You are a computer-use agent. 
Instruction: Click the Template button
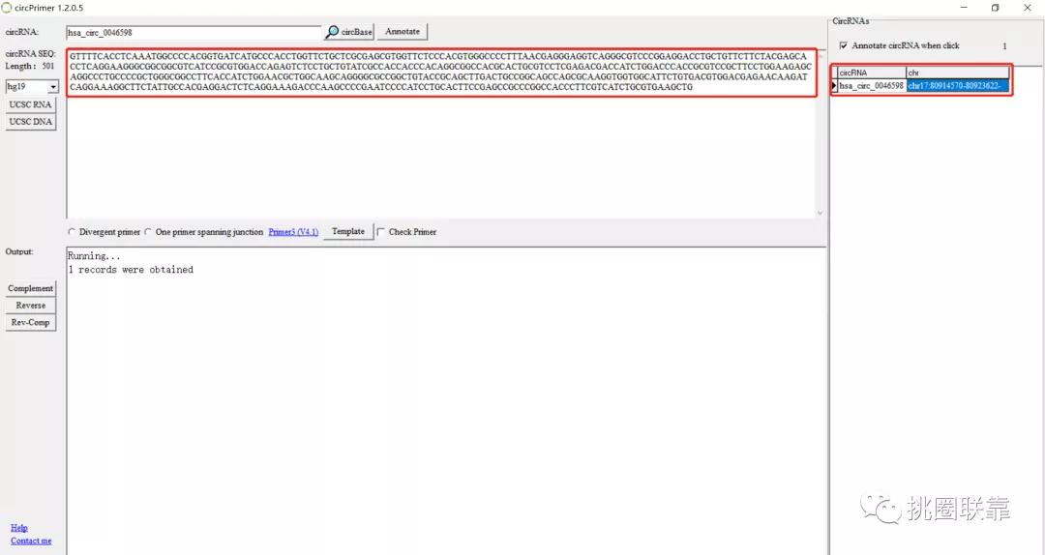[347, 232]
